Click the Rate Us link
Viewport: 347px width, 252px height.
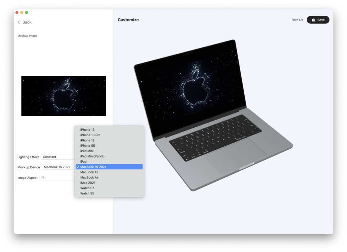coord(297,20)
